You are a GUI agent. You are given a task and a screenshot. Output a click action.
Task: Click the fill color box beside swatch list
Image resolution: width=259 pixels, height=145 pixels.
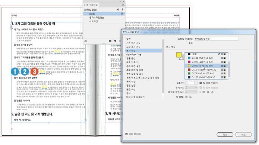coord(179,55)
